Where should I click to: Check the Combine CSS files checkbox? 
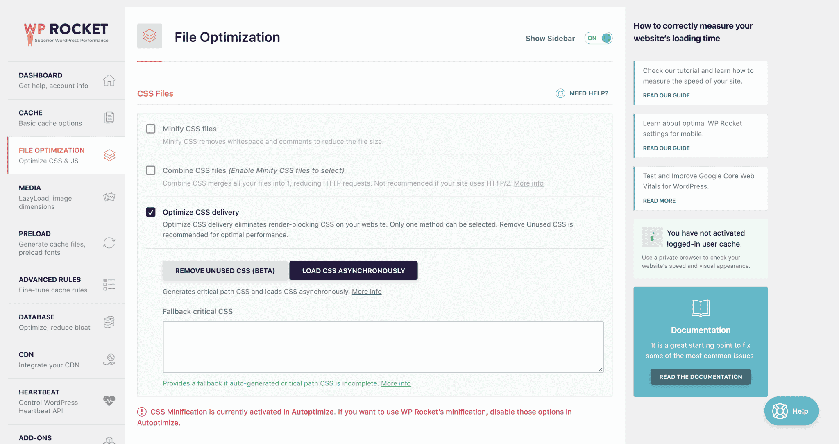(150, 170)
